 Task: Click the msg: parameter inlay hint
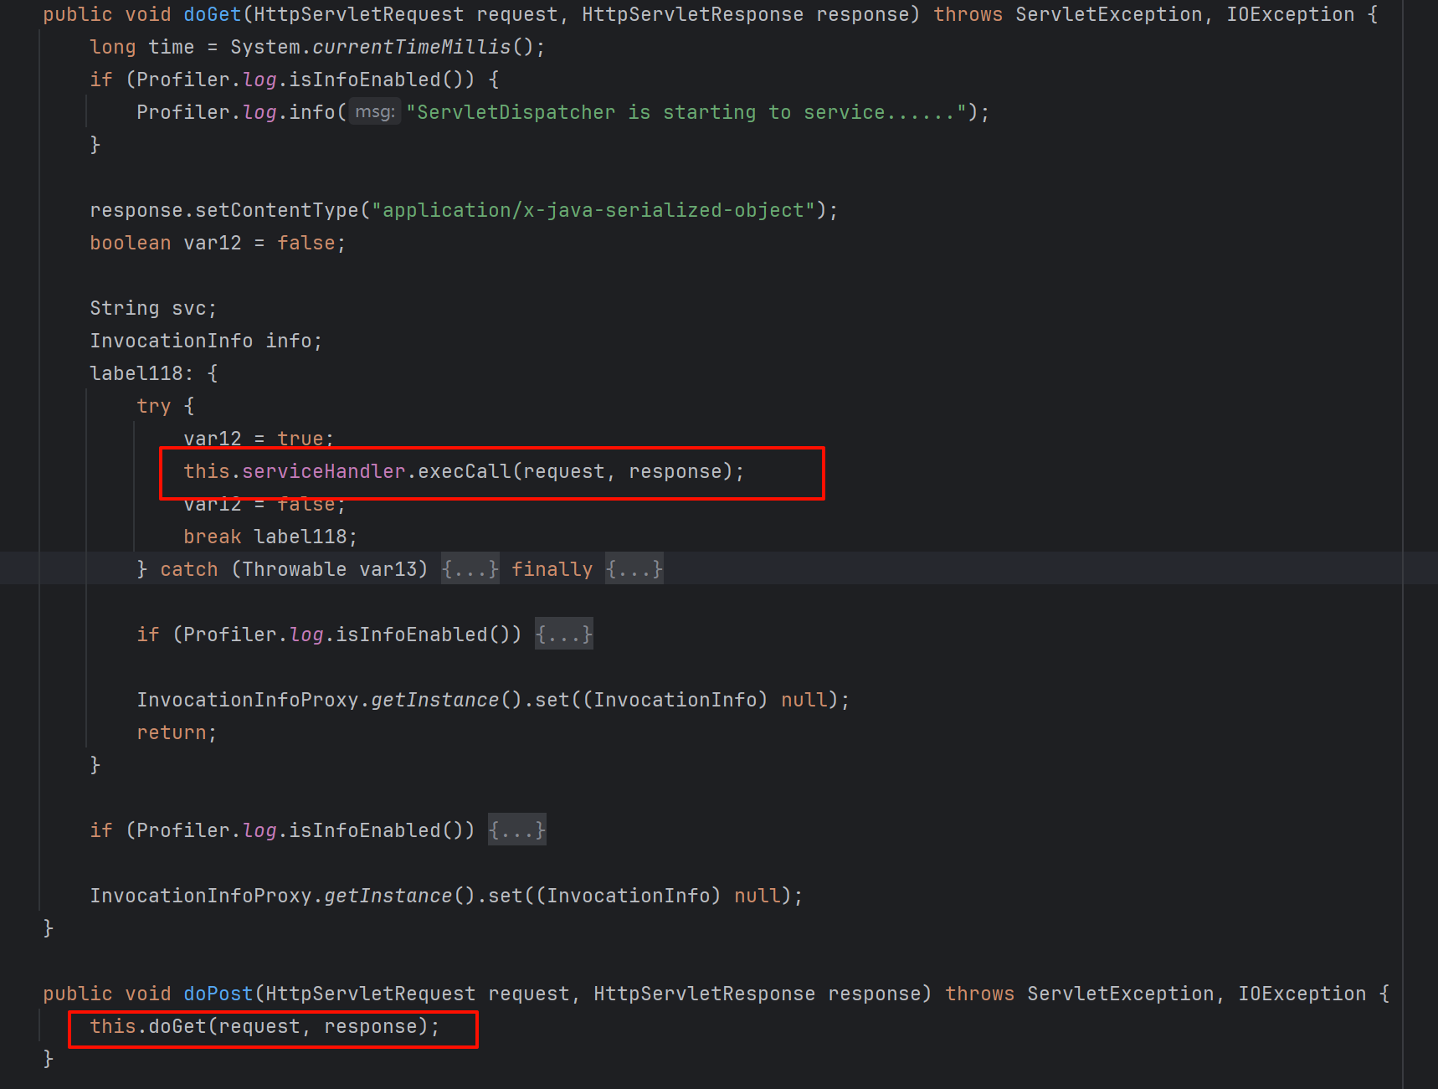[x=374, y=112]
